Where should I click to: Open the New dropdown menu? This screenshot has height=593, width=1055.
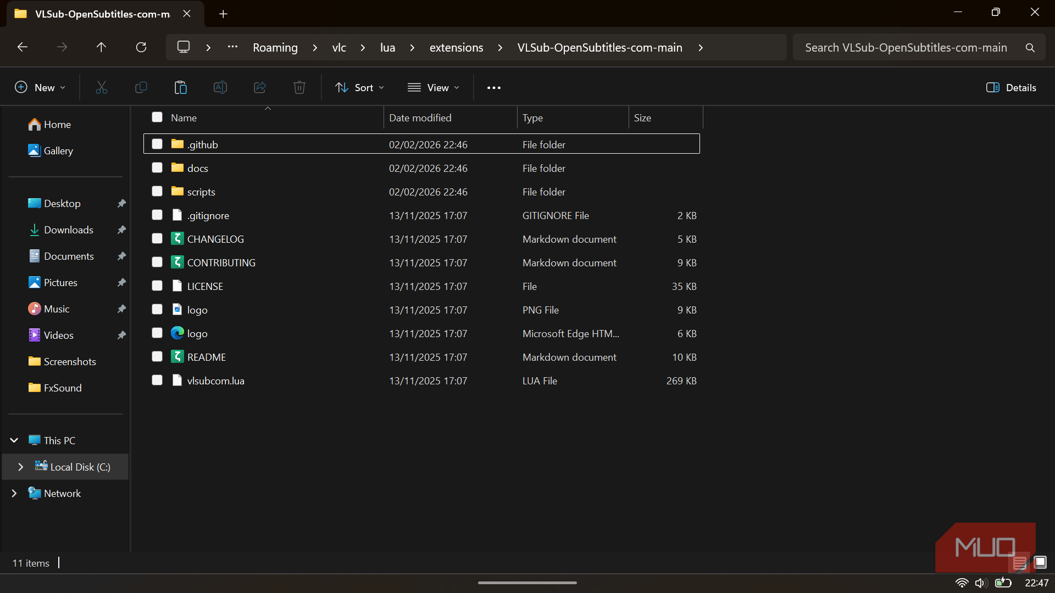(x=40, y=87)
